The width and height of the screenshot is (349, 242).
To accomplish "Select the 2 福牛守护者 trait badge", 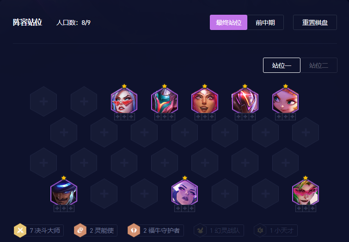I will pyautogui.click(x=156, y=230).
